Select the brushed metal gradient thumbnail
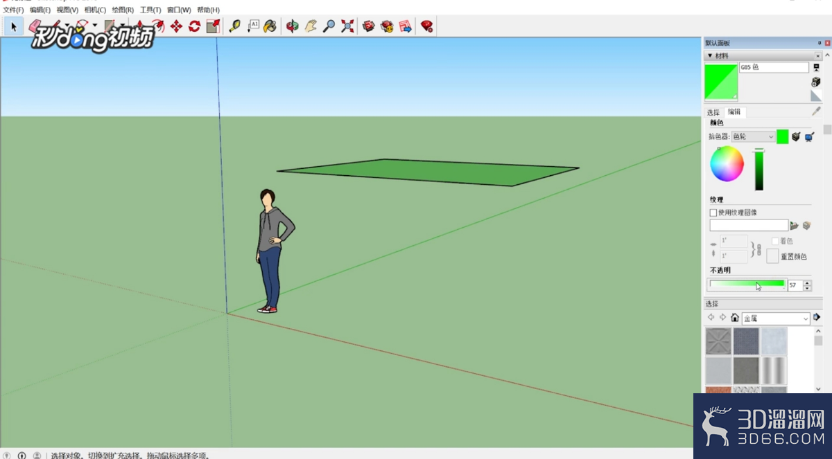The height and width of the screenshot is (459, 832). (x=774, y=370)
